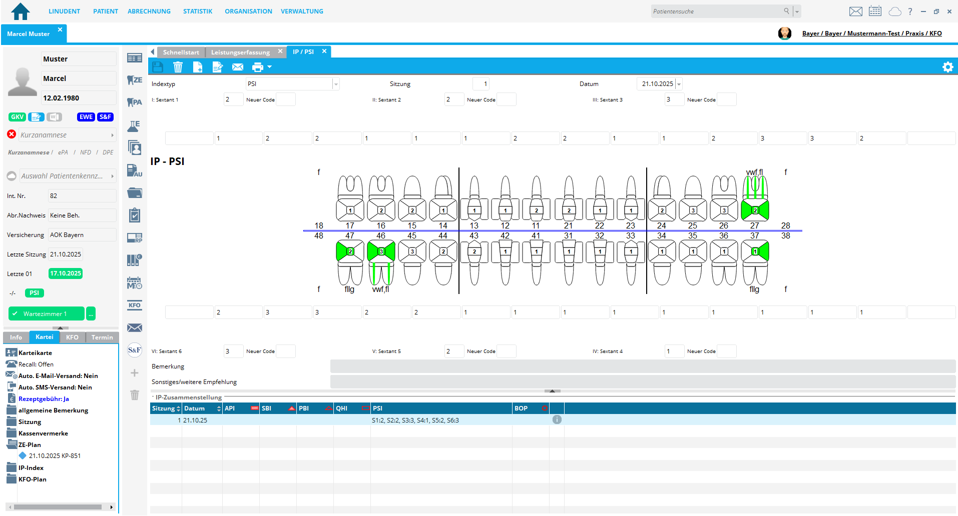
Task: Click the KFO sidebar icon
Action: [x=134, y=305]
